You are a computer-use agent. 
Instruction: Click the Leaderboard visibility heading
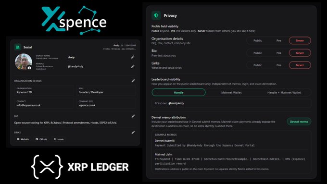[x=166, y=79]
